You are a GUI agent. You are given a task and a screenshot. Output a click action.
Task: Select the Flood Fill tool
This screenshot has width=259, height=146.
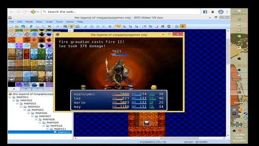(104, 26)
